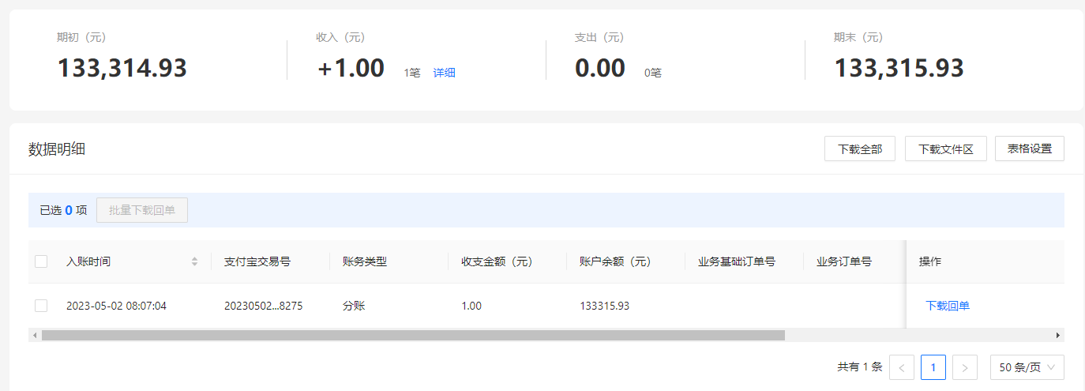Click the 支出 value 0.00
1085x391 pixels.
tap(600, 68)
